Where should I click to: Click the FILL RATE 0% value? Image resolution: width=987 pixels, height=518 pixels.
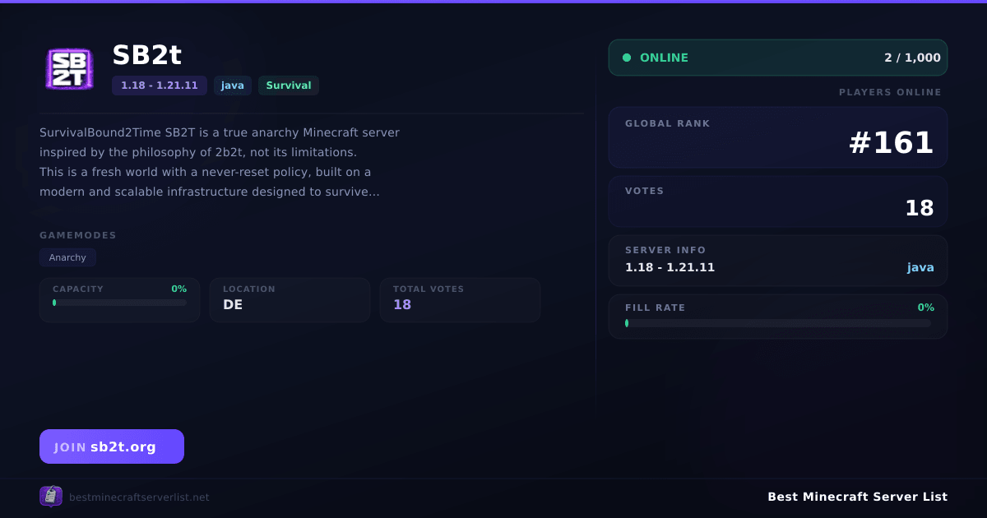click(x=926, y=308)
